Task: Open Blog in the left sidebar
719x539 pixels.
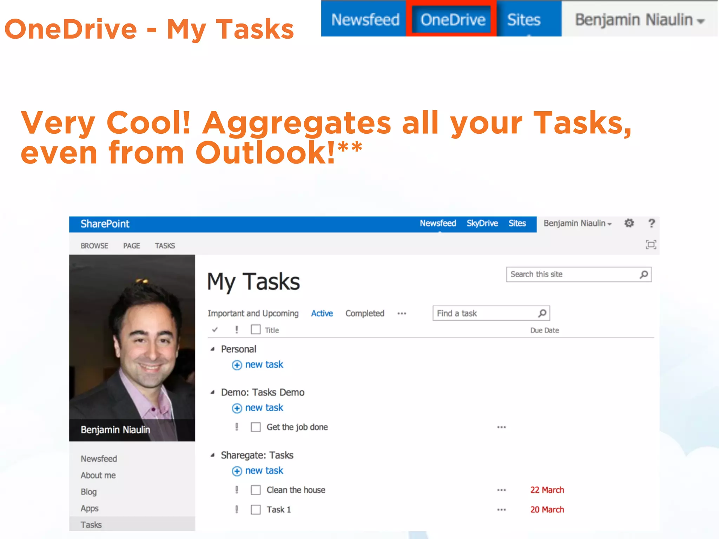Action: [88, 492]
